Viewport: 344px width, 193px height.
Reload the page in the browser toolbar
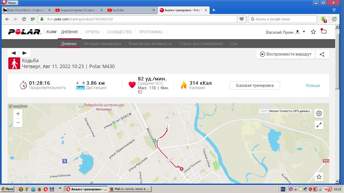[24, 19]
